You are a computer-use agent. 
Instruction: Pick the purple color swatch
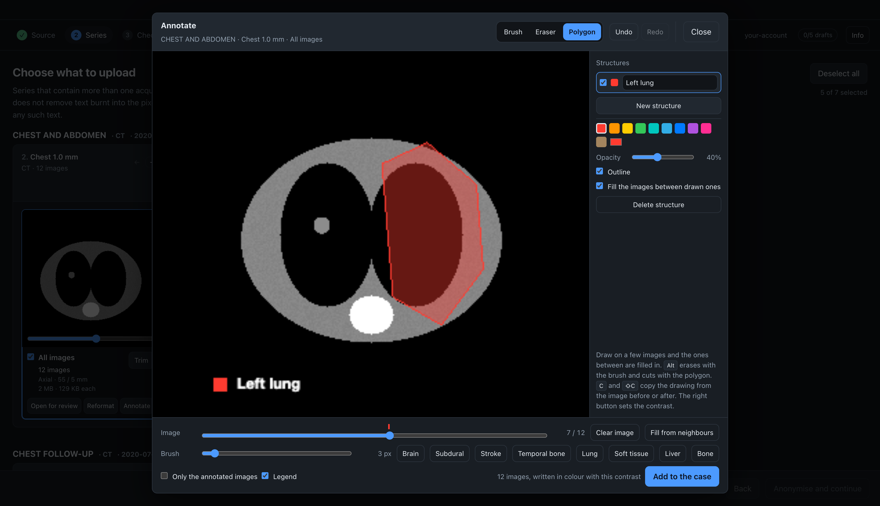tap(693, 129)
